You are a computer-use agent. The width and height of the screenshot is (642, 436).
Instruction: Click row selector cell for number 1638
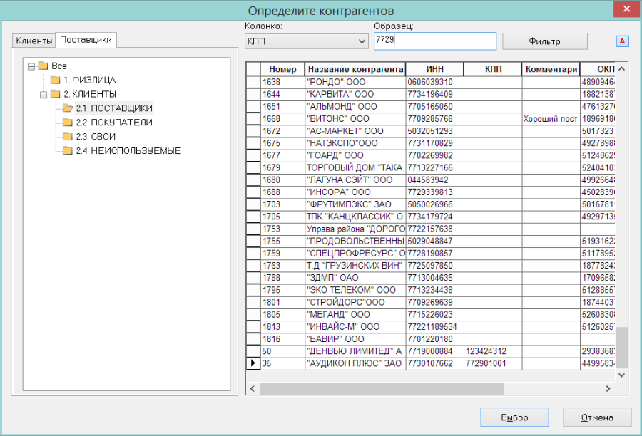coord(253,82)
